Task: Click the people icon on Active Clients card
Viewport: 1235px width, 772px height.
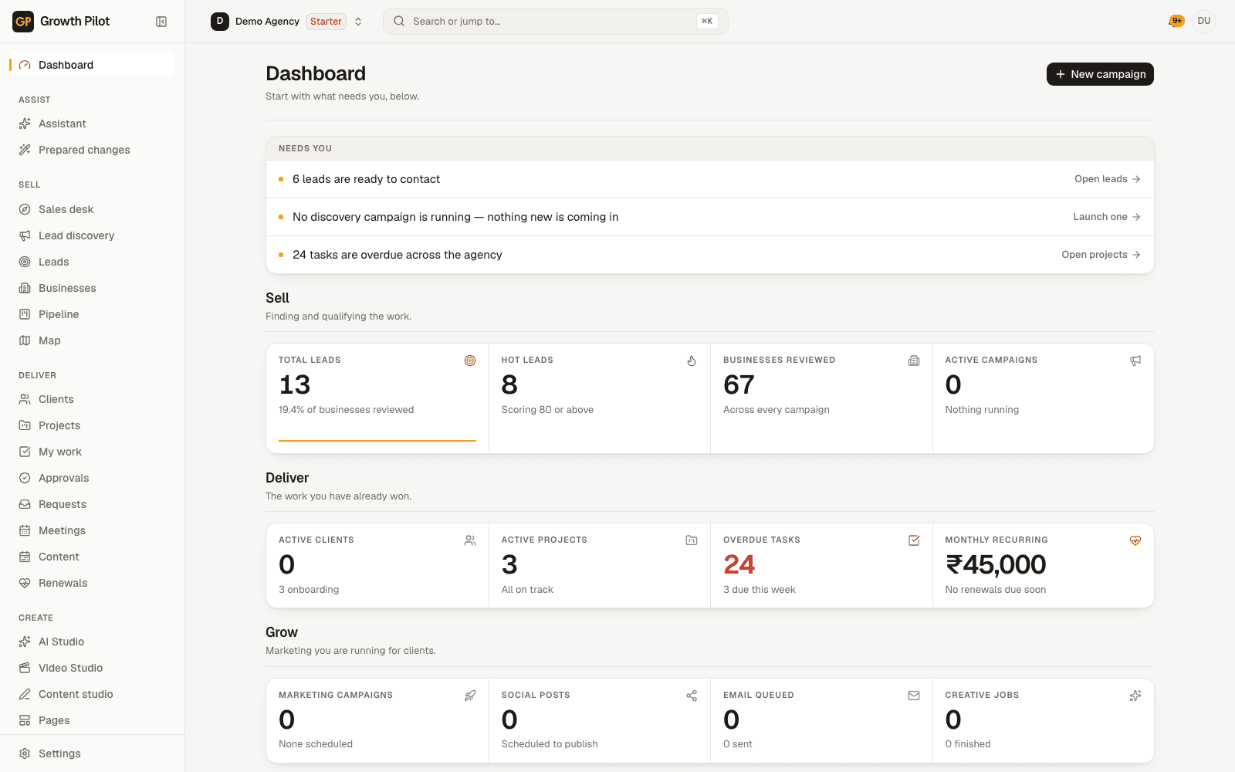Action: coord(470,540)
